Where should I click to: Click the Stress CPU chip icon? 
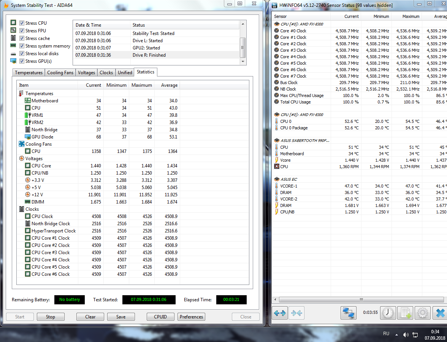13,22
